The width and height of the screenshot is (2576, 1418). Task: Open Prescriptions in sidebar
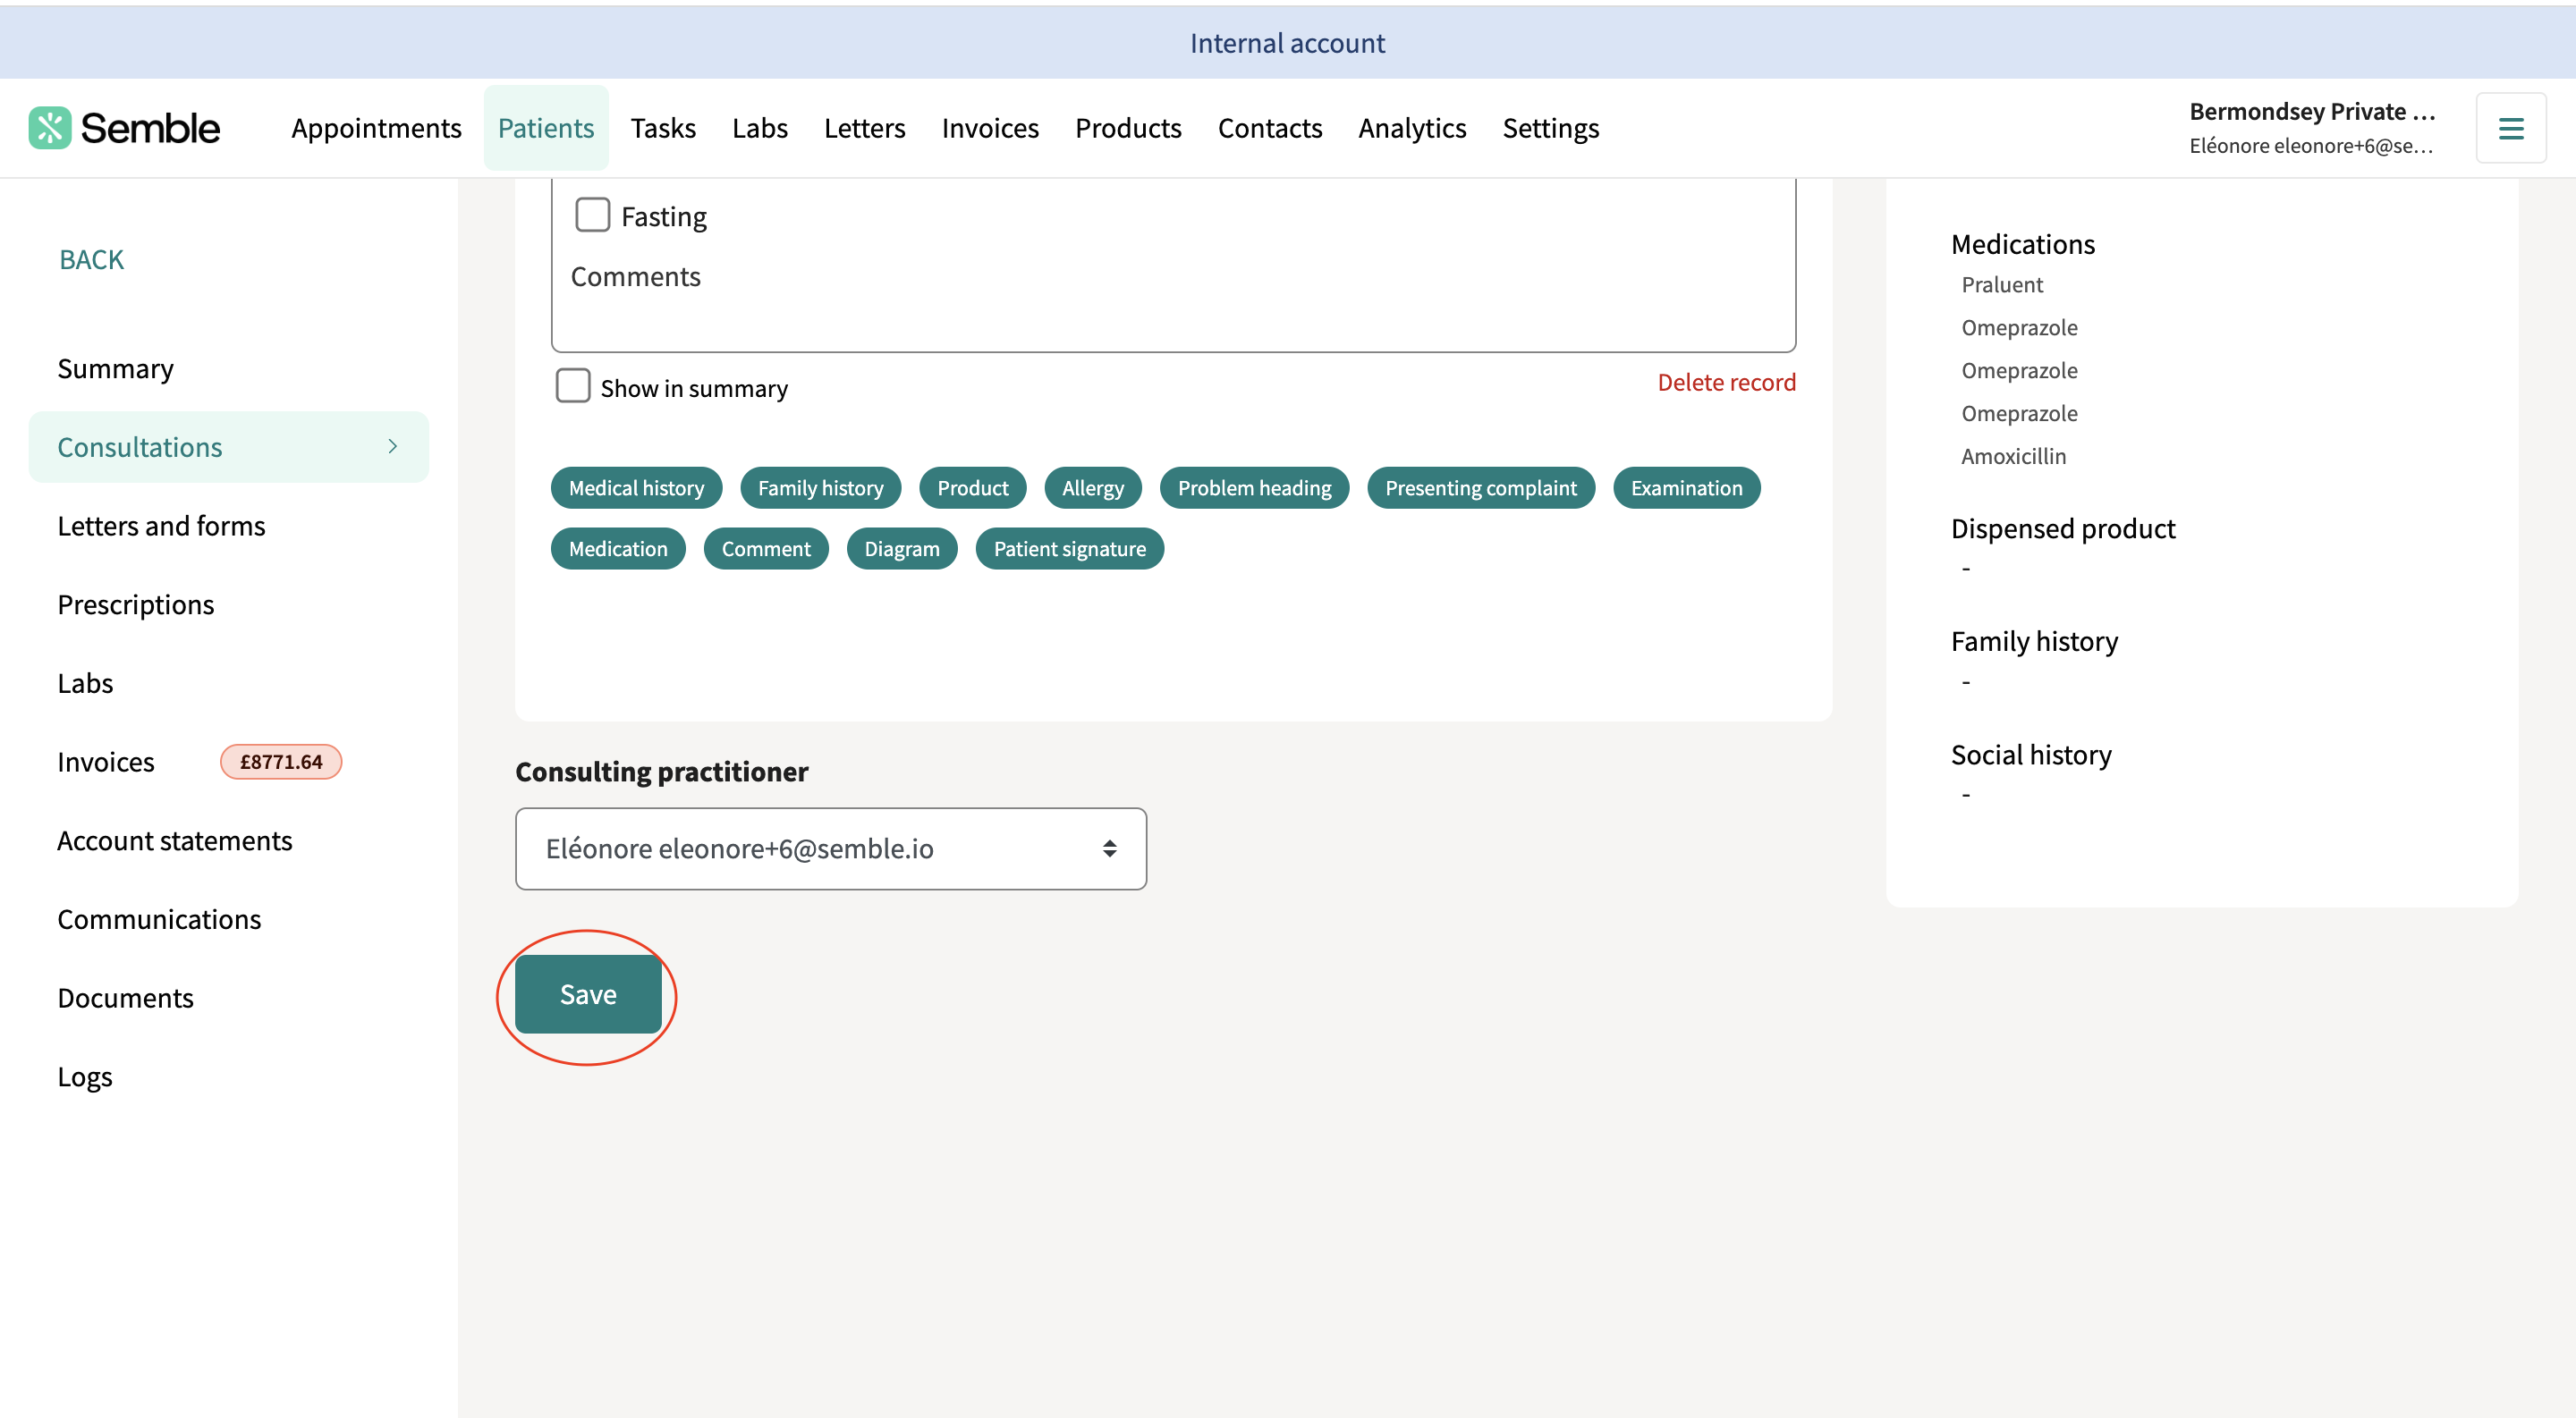click(x=136, y=604)
